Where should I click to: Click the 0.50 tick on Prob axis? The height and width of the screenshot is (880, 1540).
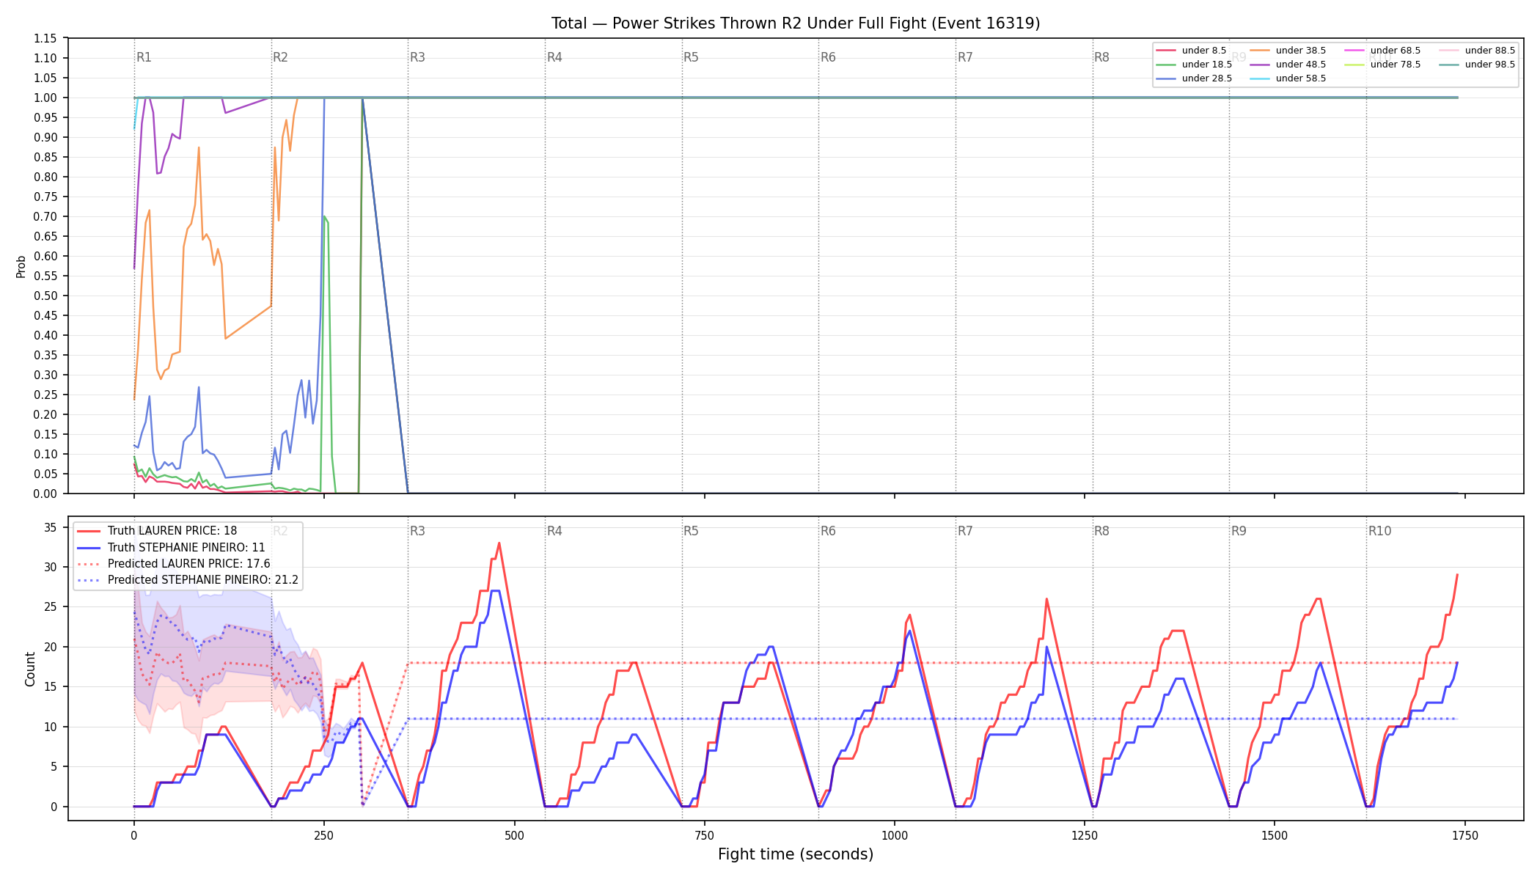pos(45,296)
